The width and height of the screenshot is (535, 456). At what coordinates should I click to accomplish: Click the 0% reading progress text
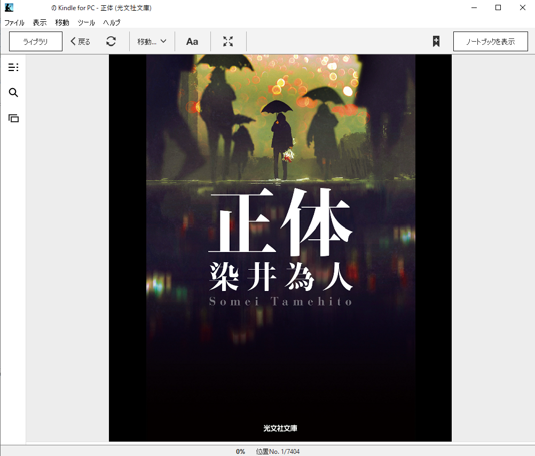tap(240, 451)
